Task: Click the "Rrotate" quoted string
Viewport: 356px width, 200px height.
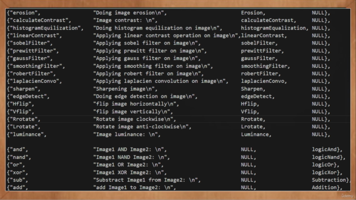Action: pos(23,119)
